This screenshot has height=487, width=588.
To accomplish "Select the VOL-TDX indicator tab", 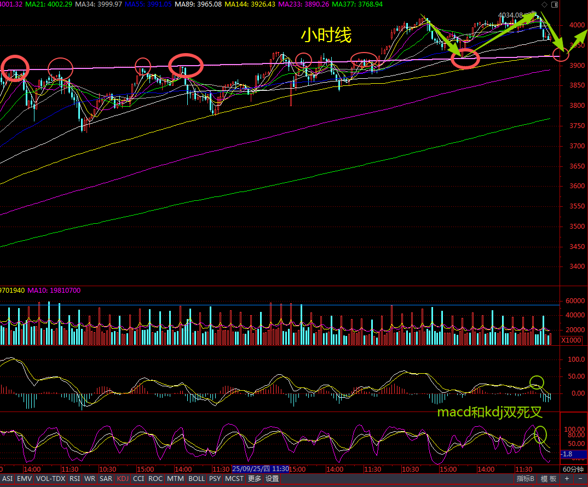I will coord(50,479).
